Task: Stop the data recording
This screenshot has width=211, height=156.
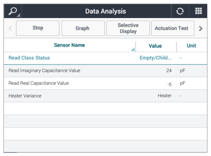Action: click(x=38, y=28)
